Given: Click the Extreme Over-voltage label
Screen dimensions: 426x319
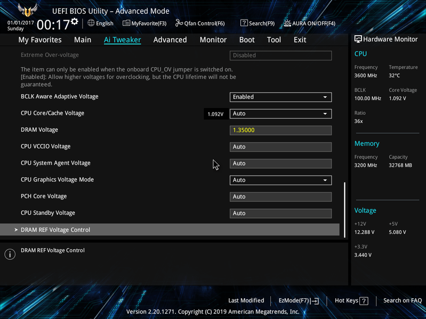Looking at the screenshot, I should (x=50, y=55).
